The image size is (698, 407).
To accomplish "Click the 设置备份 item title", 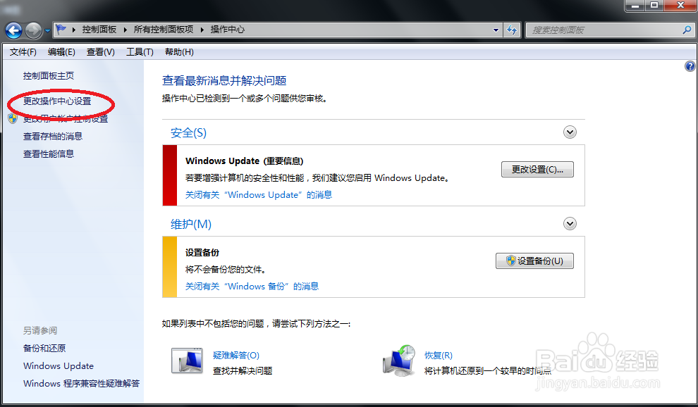I will tap(202, 253).
